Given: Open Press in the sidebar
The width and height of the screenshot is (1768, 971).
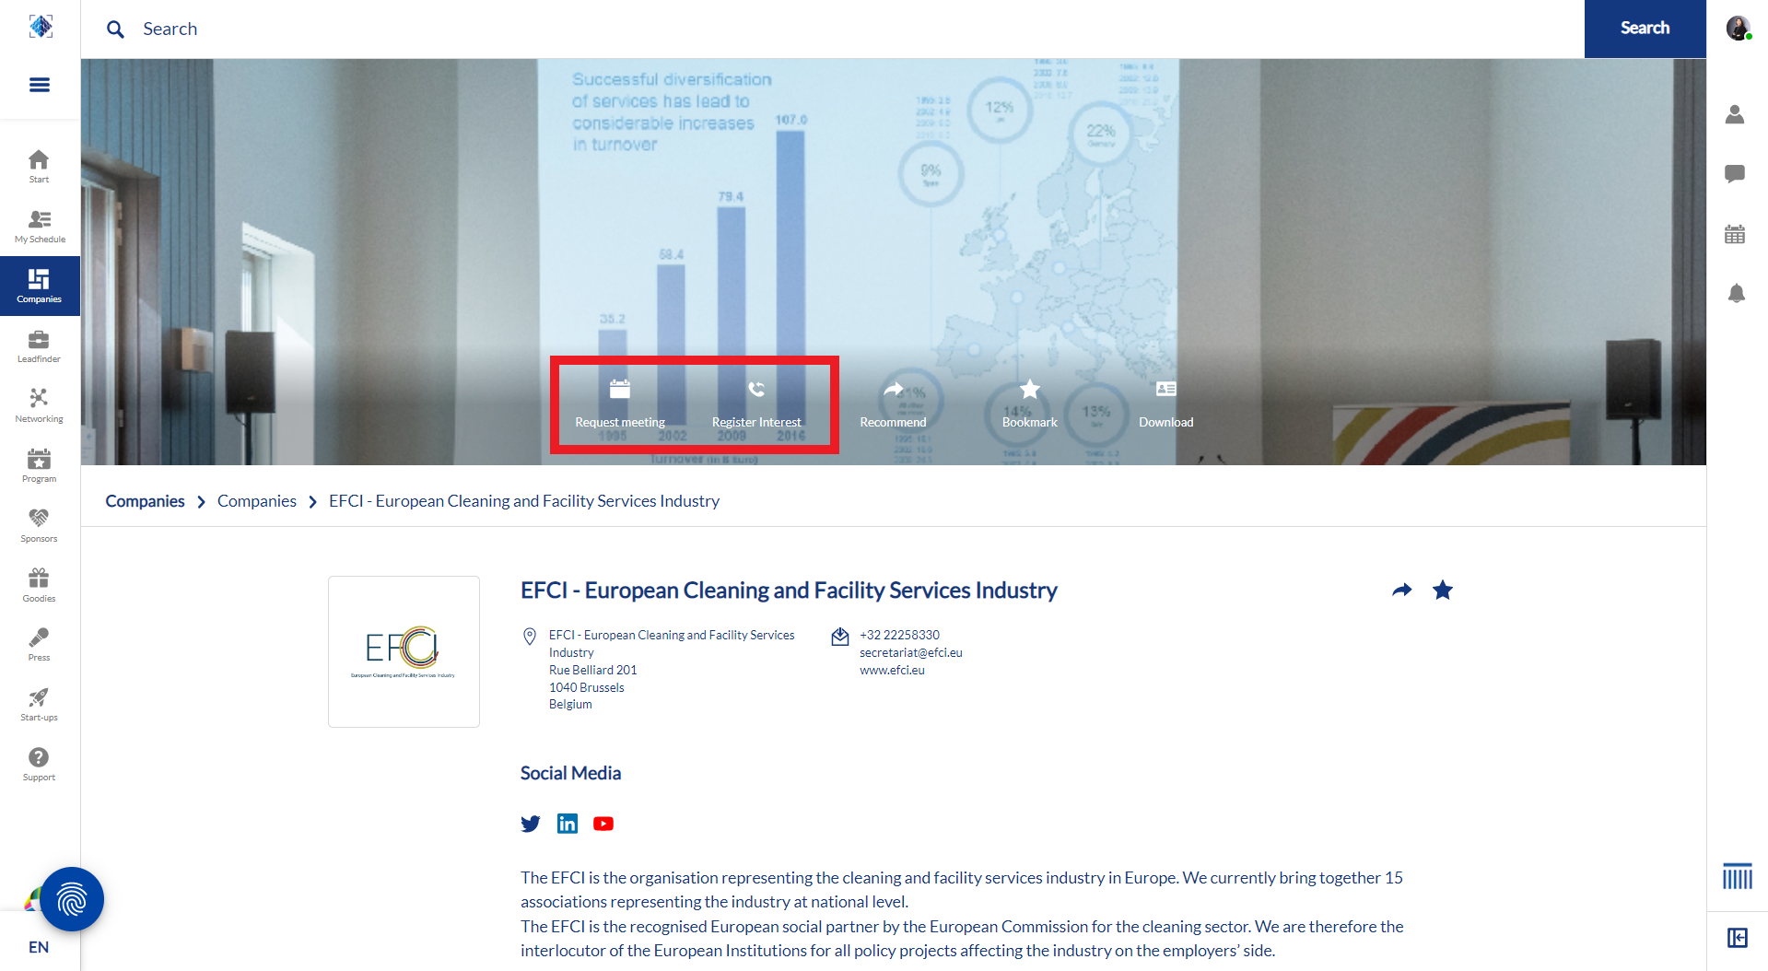Looking at the screenshot, I should coord(39,645).
